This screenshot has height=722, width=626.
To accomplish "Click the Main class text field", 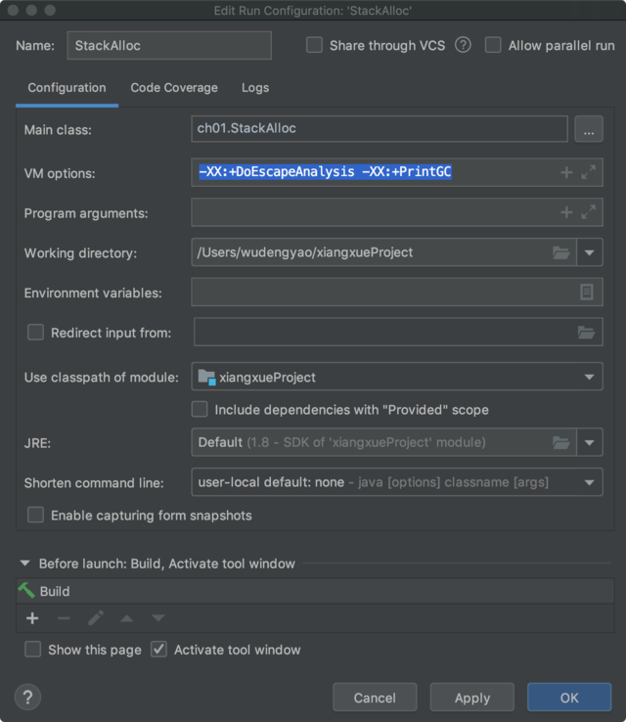I will [380, 128].
